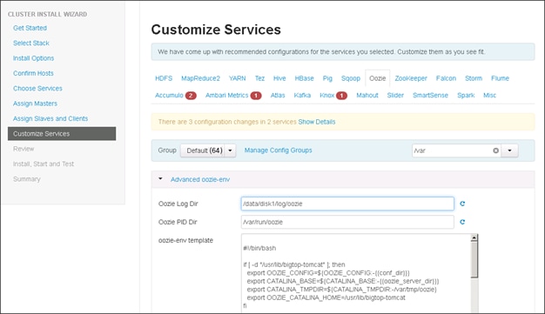The width and height of the screenshot is (545, 314).
Task: Select the Sqoop tab
Action: pyautogui.click(x=351, y=78)
